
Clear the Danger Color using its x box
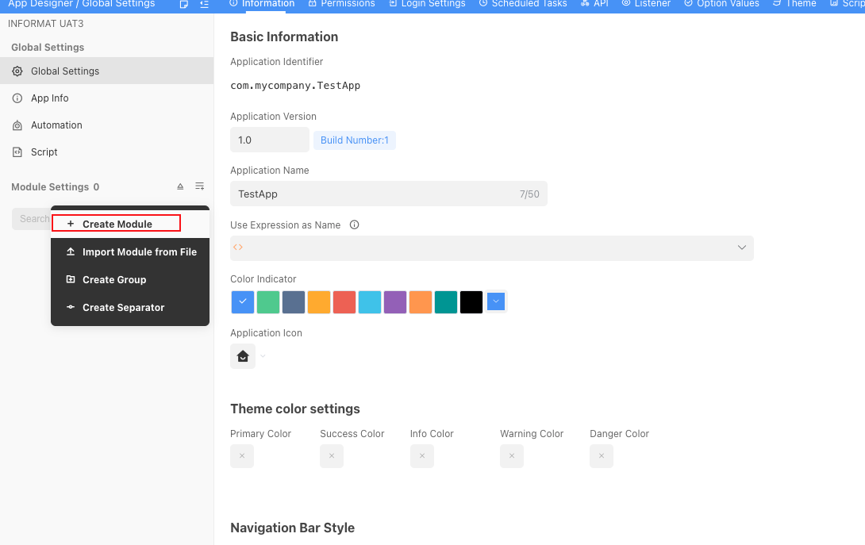[602, 456]
